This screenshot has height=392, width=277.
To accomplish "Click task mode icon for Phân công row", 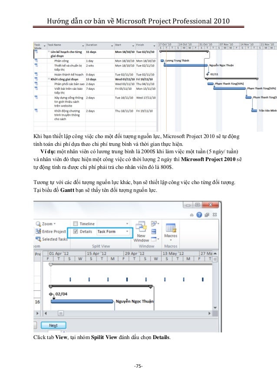I will [36, 60].
